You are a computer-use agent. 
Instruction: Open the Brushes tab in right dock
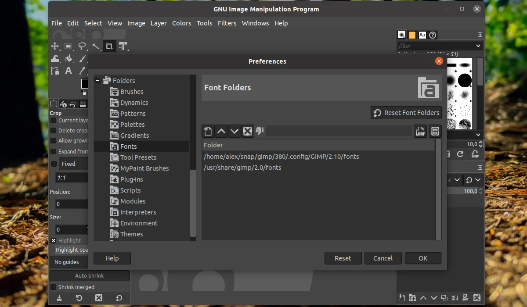(x=401, y=35)
